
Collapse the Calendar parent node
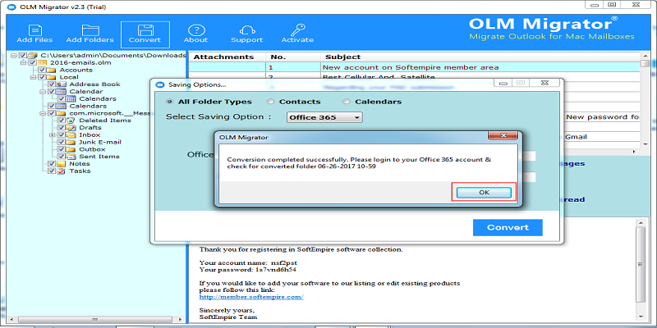[43, 92]
